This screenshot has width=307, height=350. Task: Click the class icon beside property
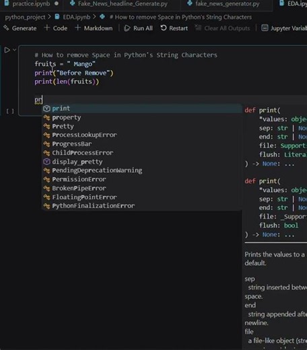point(46,117)
